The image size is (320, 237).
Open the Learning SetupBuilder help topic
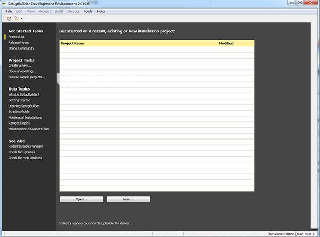(23, 106)
